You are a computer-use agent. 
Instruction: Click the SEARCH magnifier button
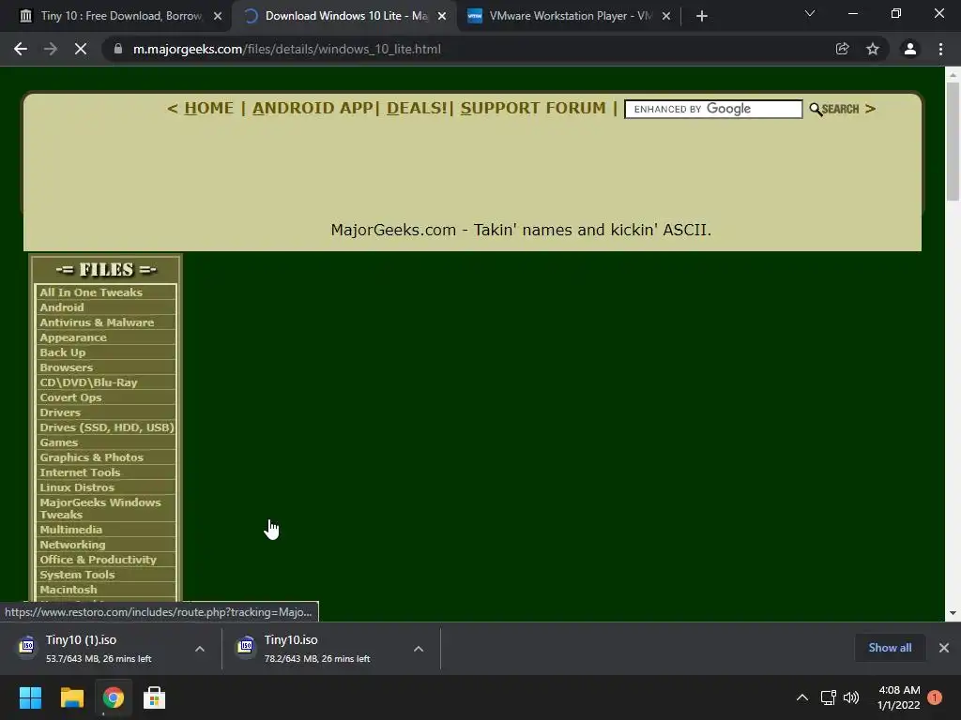click(834, 109)
